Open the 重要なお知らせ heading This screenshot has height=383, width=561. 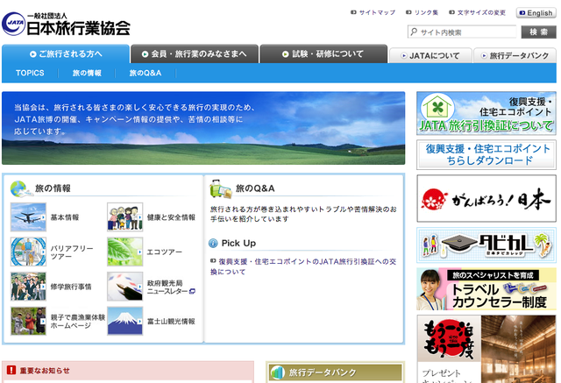tap(45, 371)
